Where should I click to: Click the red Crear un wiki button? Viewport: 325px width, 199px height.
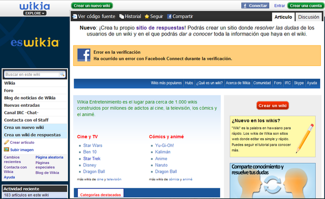point(272,106)
